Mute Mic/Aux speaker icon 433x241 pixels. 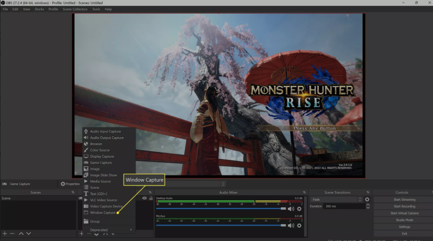(x=291, y=226)
